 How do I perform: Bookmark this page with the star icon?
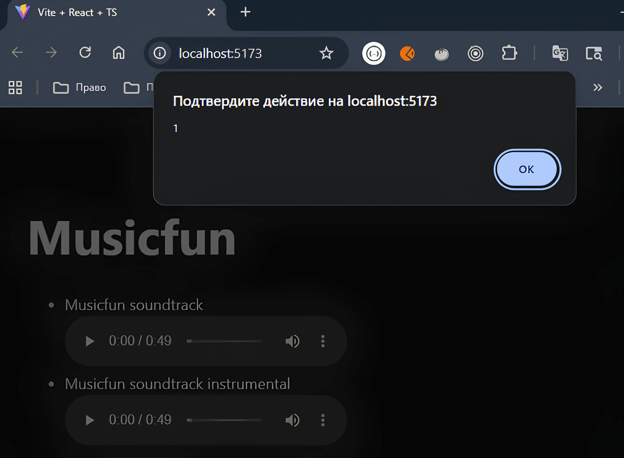326,53
